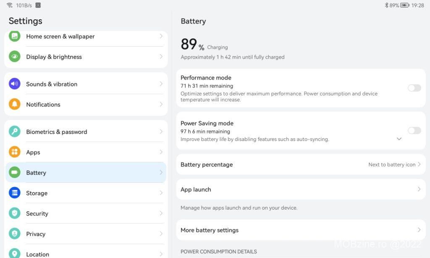Open Home screen & wallpaper settings

[x=60, y=37]
